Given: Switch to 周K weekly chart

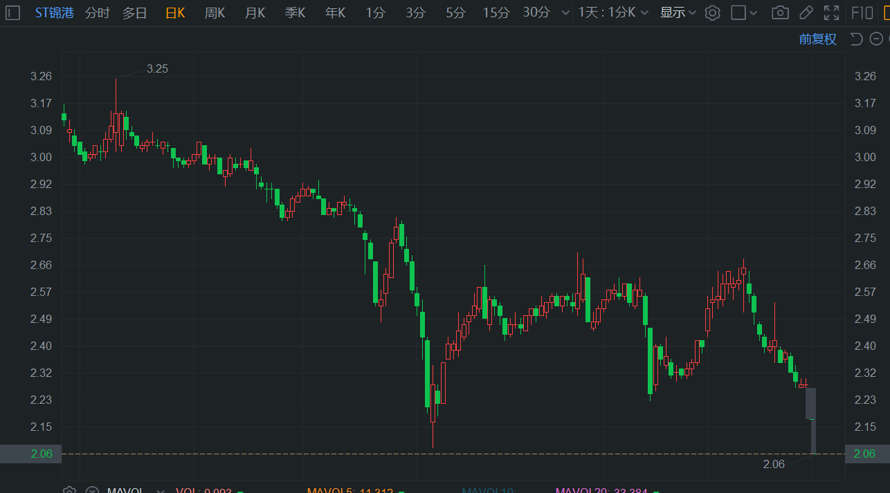Looking at the screenshot, I should coord(215,12).
